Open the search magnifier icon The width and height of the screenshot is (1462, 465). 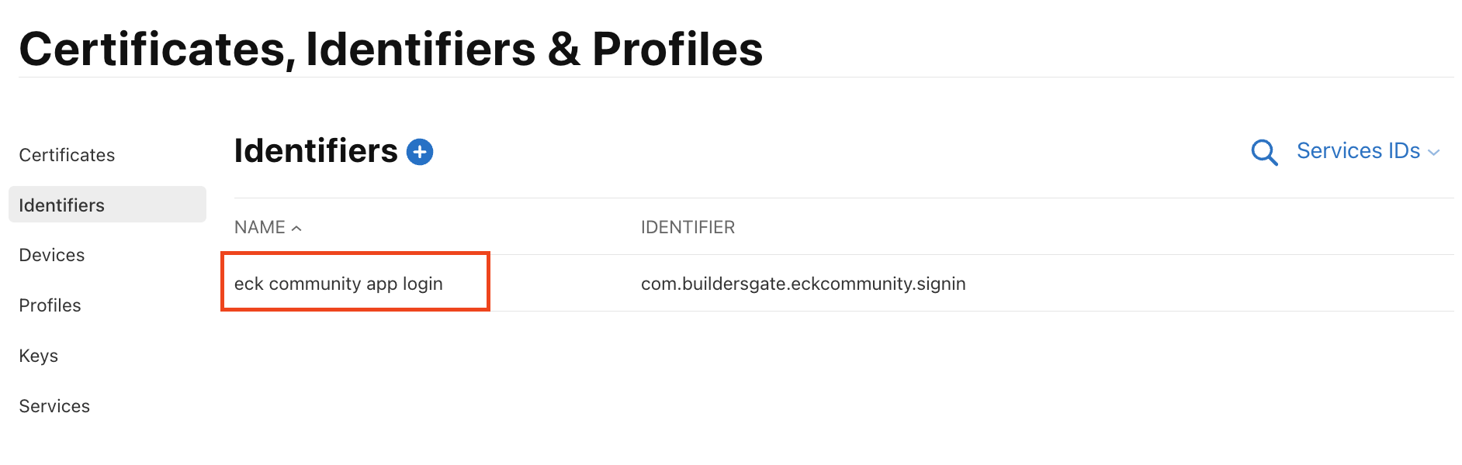point(1264,153)
